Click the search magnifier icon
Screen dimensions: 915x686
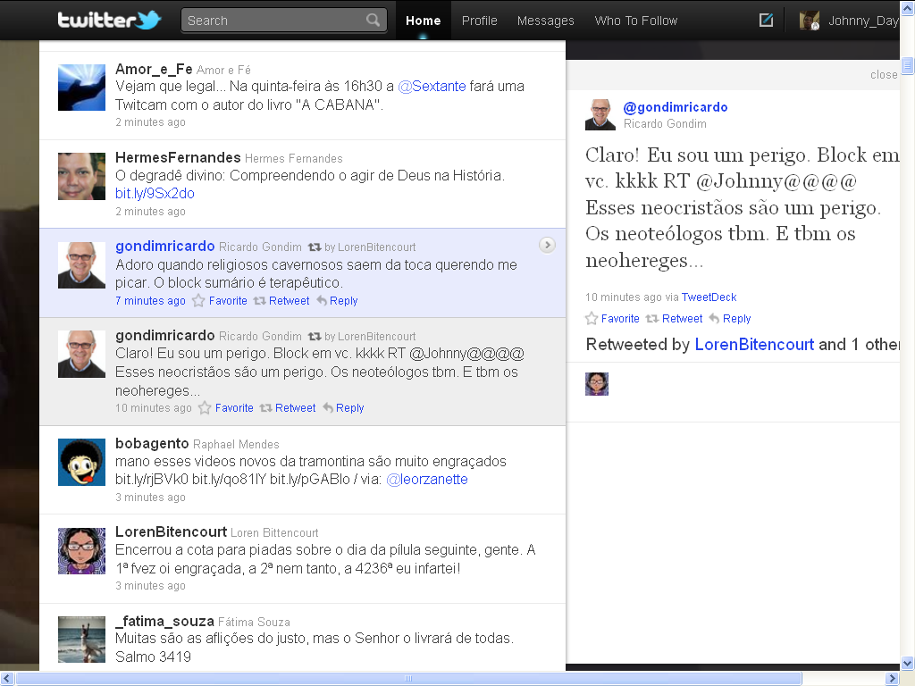373,21
